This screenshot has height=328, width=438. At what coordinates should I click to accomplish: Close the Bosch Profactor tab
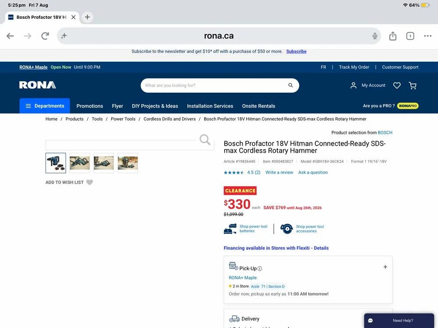click(x=74, y=17)
